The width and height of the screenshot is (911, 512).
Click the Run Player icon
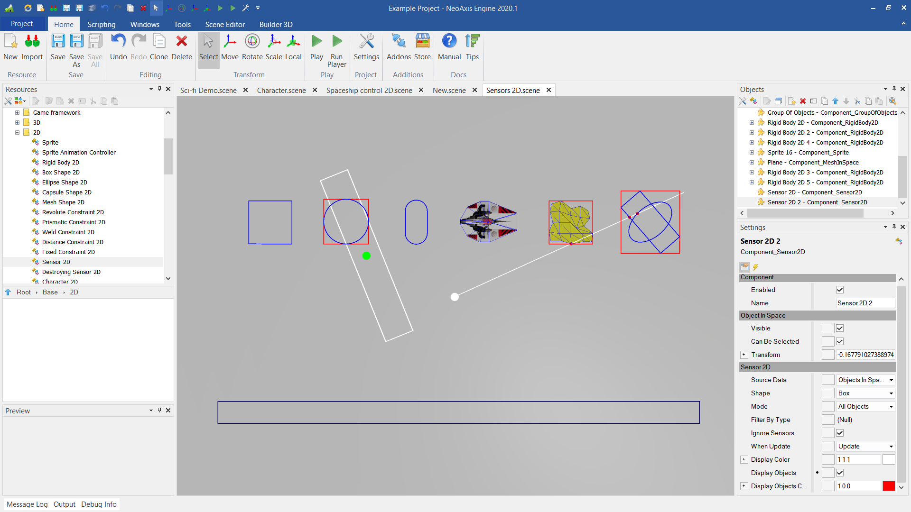click(336, 50)
